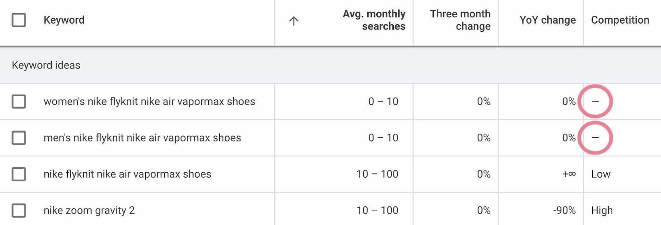
Task: Click the circled dash for women's vapormax competition
Action: [x=595, y=102]
